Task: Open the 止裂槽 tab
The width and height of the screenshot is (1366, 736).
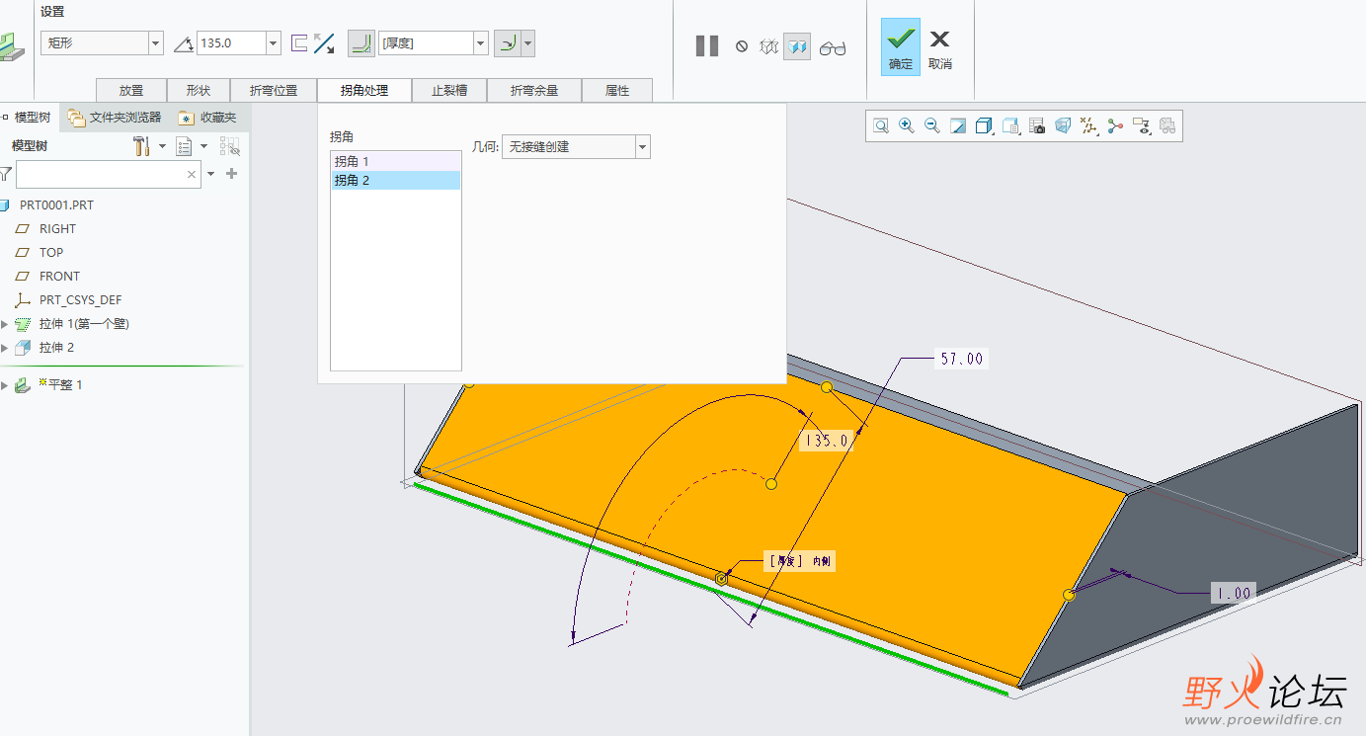Action: pyautogui.click(x=449, y=90)
